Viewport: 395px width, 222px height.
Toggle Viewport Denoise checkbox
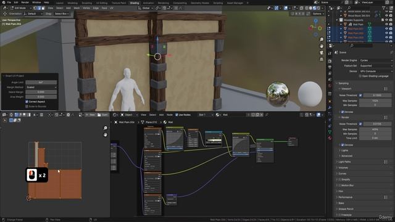(x=343, y=112)
